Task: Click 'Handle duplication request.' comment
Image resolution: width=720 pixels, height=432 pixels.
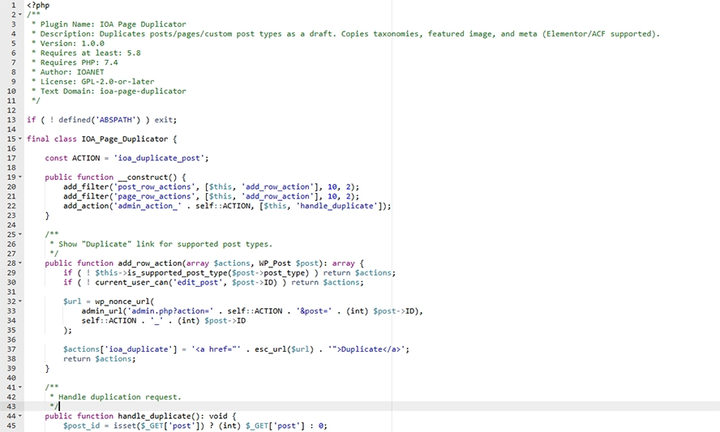Action: click(x=120, y=397)
